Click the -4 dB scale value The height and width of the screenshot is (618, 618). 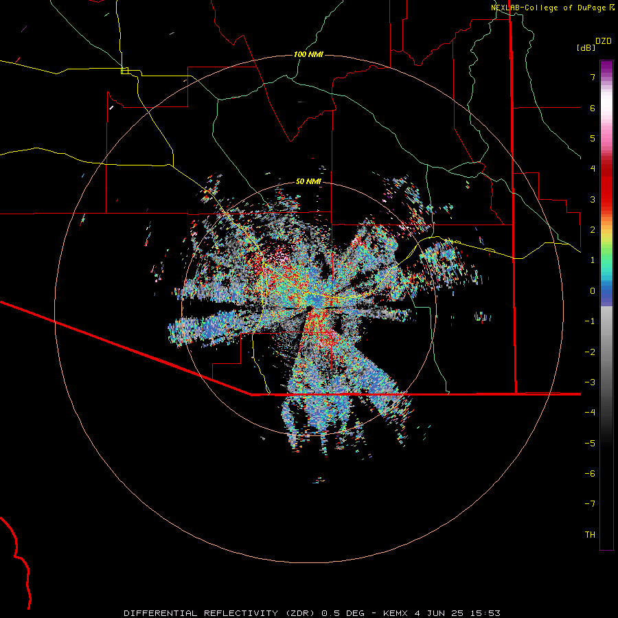[x=590, y=413]
